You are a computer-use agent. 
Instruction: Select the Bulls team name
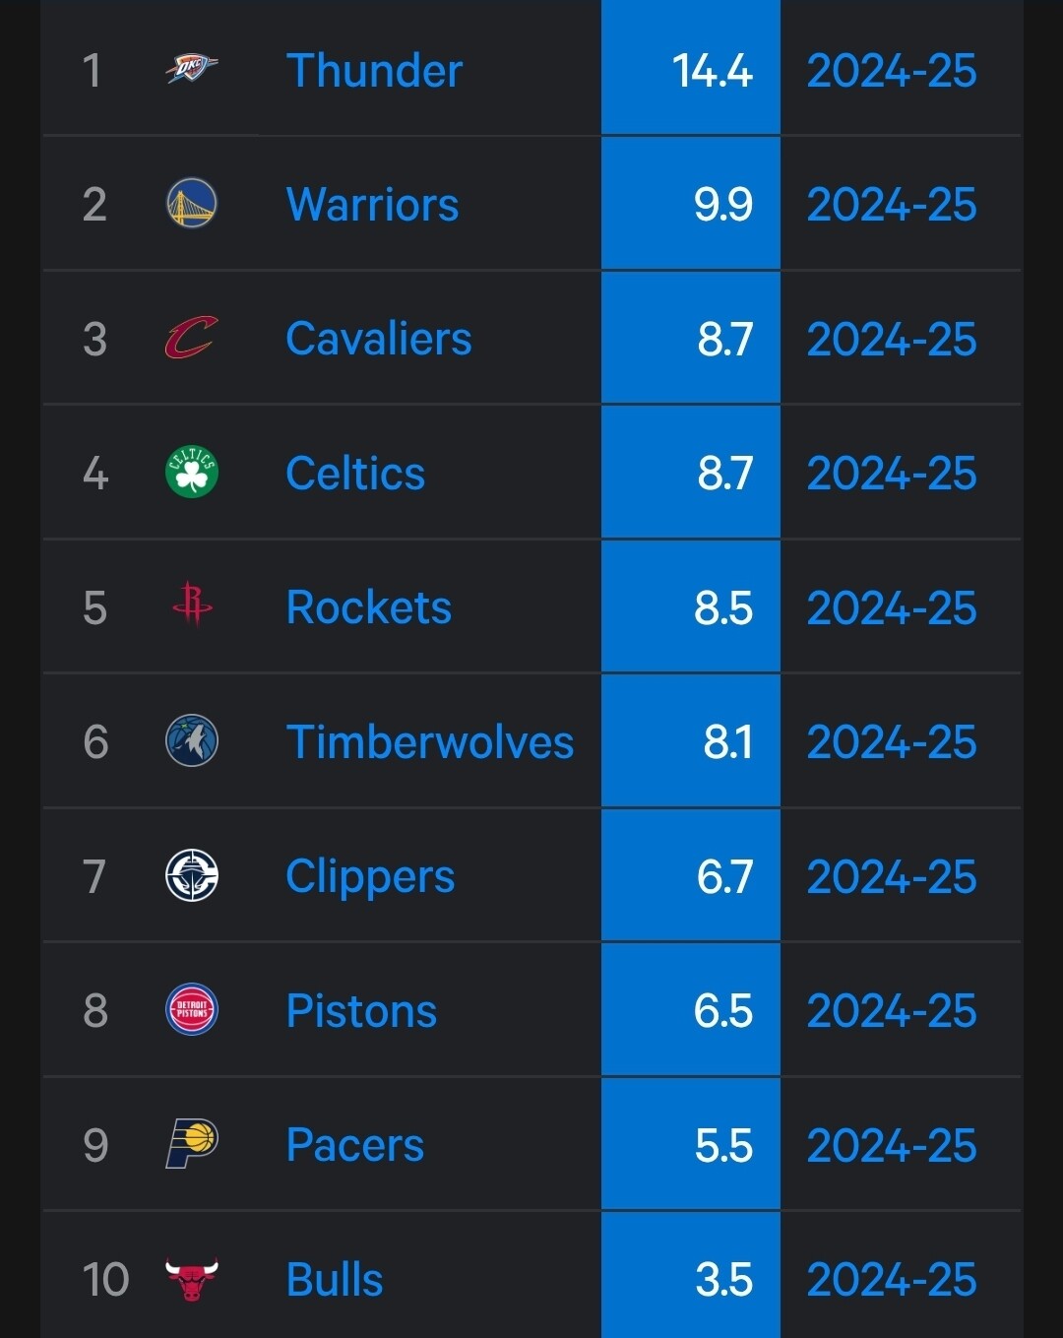tap(334, 1280)
